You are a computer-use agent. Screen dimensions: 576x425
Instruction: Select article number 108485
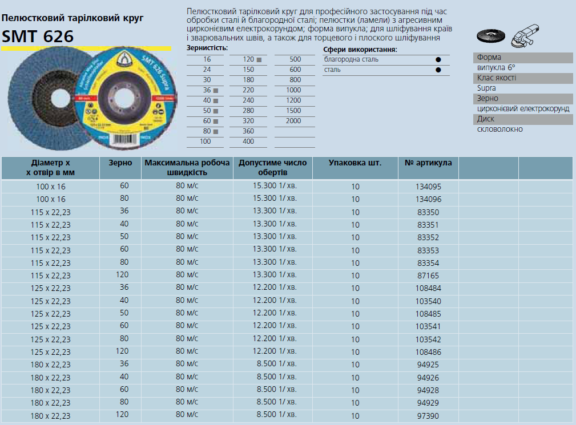coord(428,314)
